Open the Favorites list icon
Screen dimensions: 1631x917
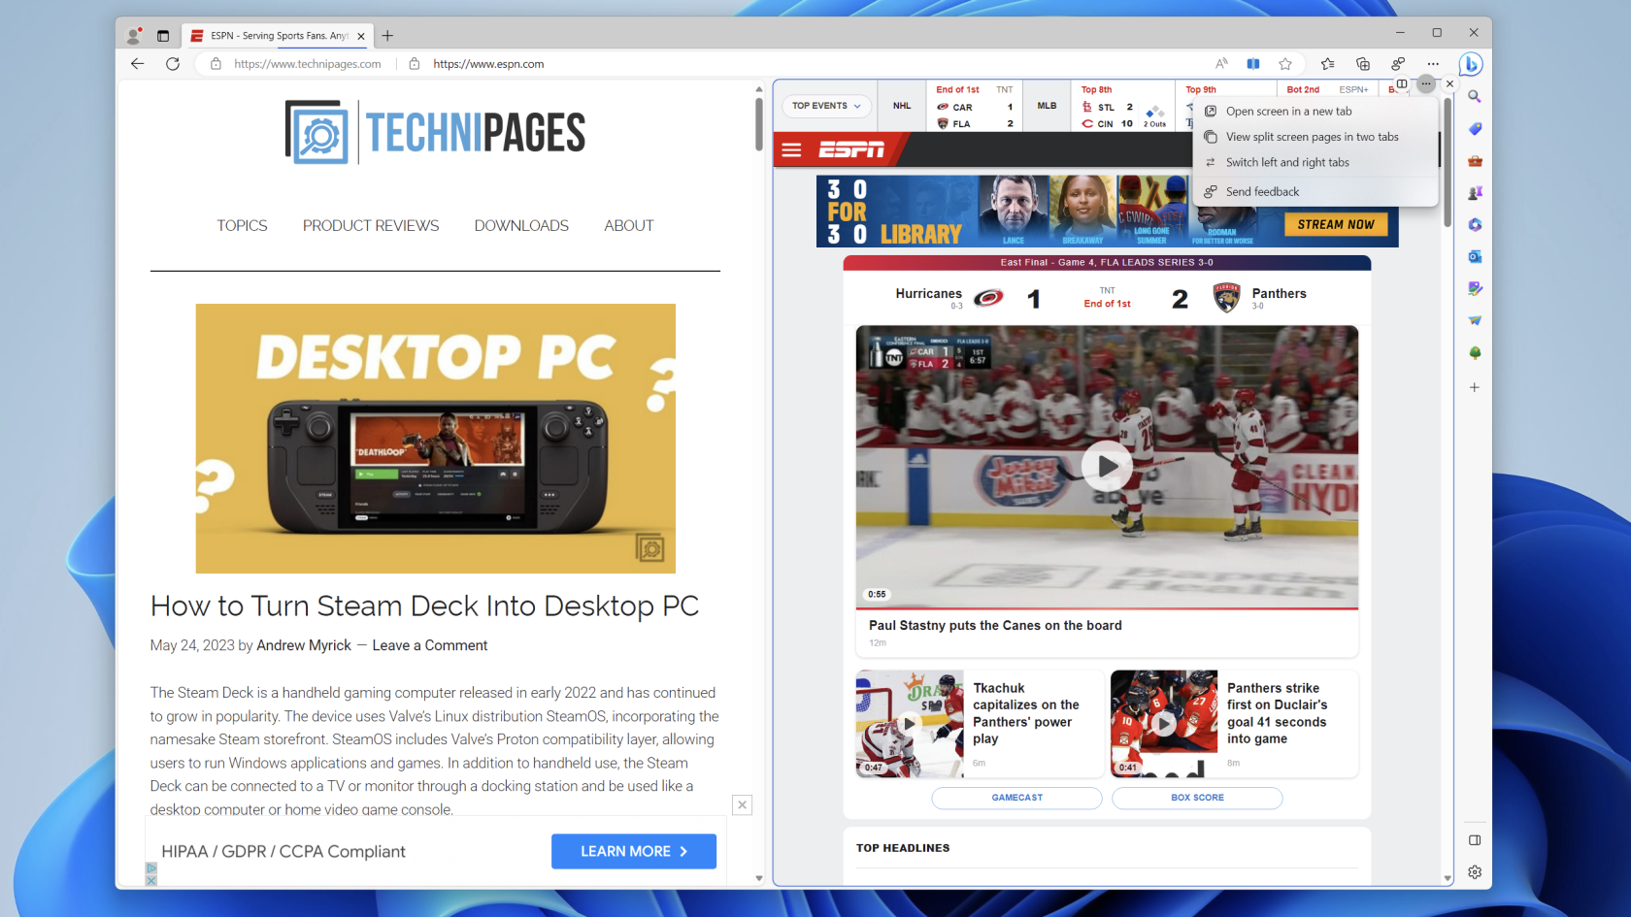click(1327, 64)
